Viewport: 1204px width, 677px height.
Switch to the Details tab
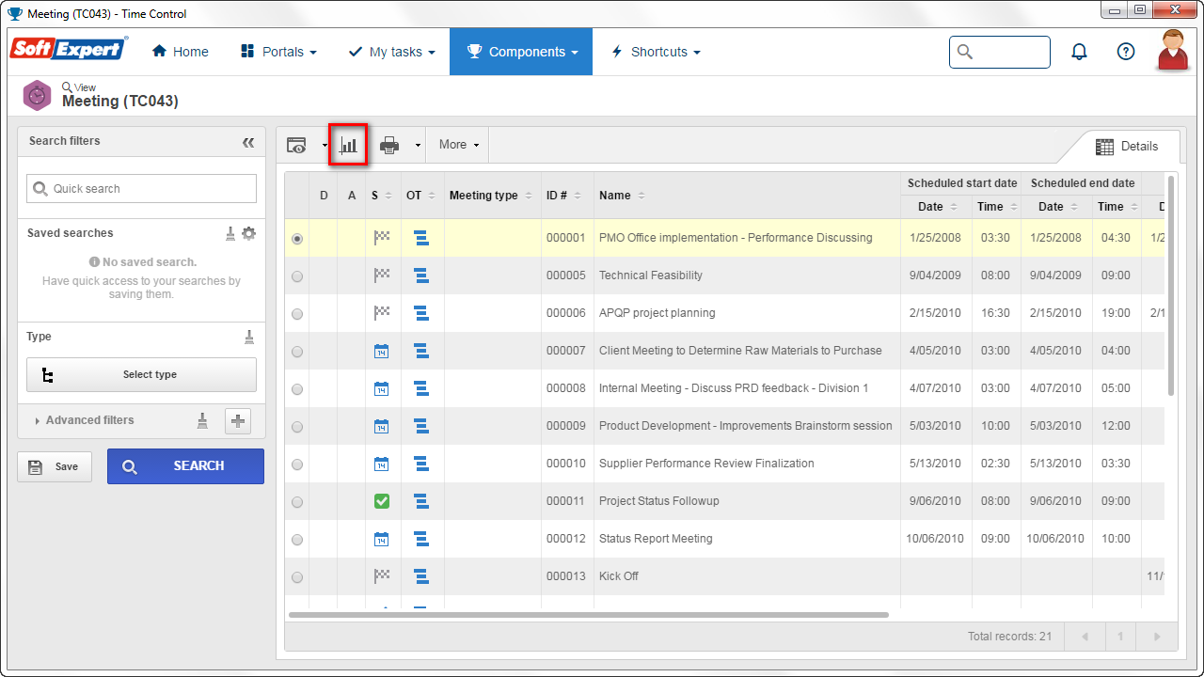1127,147
